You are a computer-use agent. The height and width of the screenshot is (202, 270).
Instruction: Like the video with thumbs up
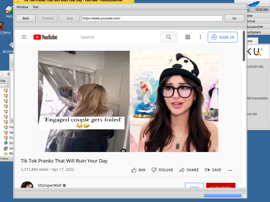pyautogui.click(x=134, y=170)
